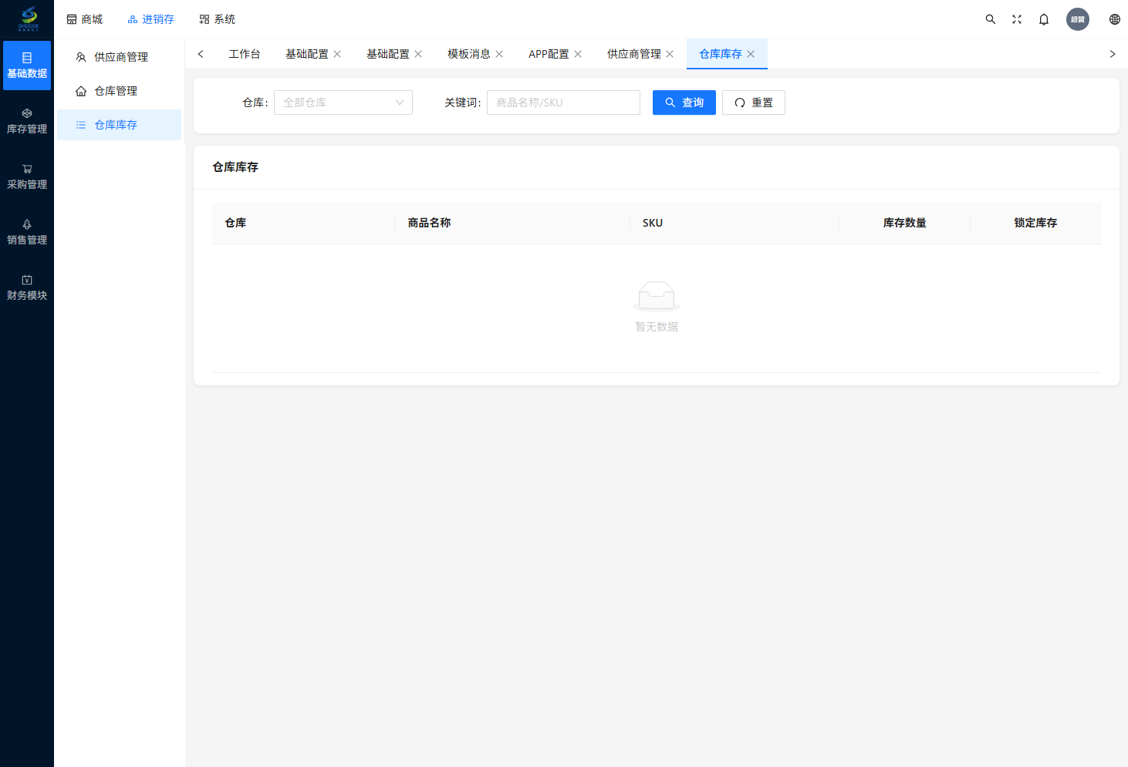
Task: Switch to the 模板消息 tab
Action: pos(469,54)
